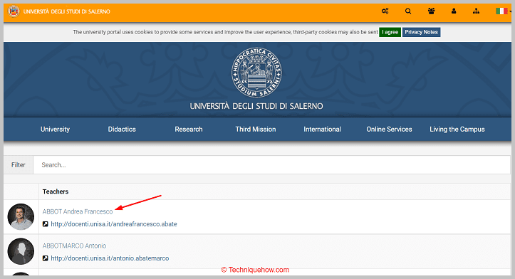The width and height of the screenshot is (515, 279).
Task: Open the Living the Campus menu
Action: pos(457,130)
